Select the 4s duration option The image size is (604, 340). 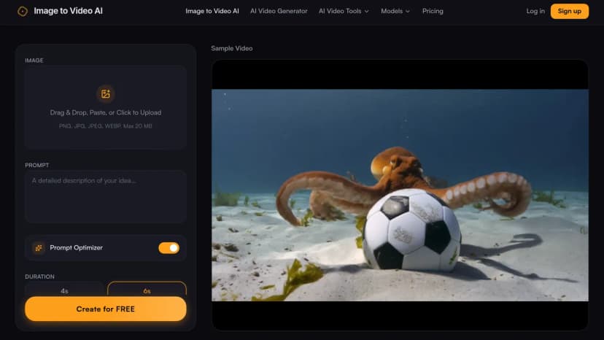coord(64,289)
